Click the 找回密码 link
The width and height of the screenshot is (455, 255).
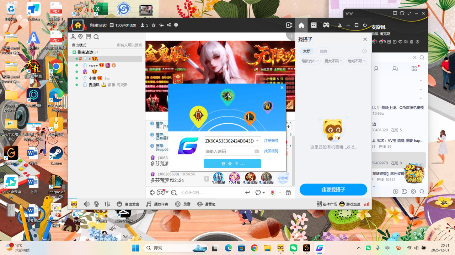pyautogui.click(x=271, y=151)
